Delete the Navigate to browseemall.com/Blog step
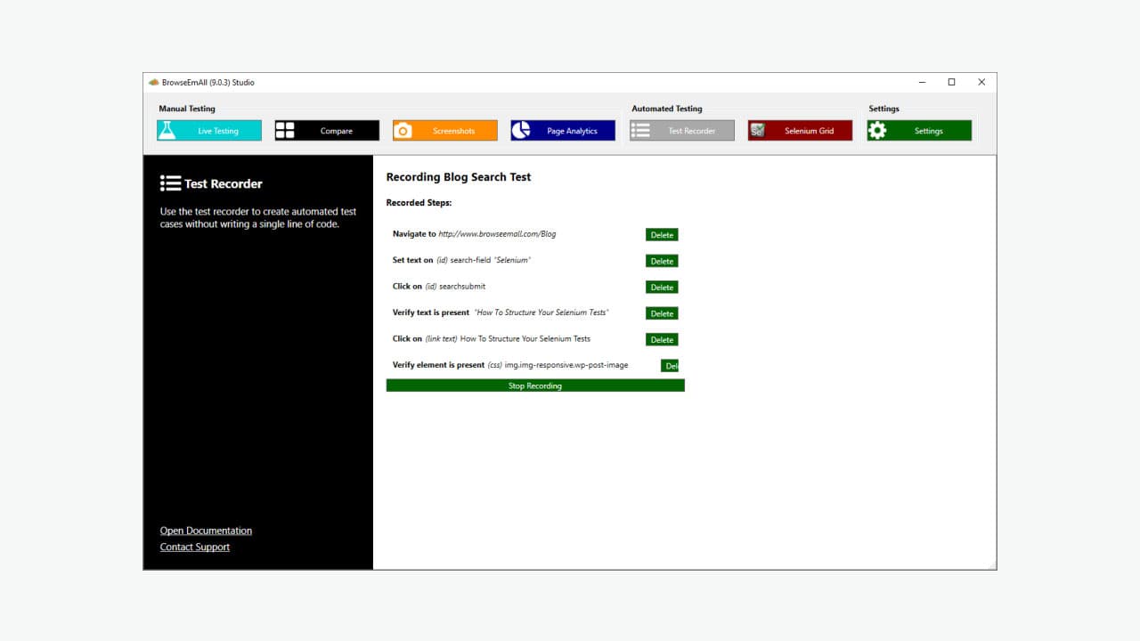The height and width of the screenshot is (641, 1140). click(x=662, y=234)
